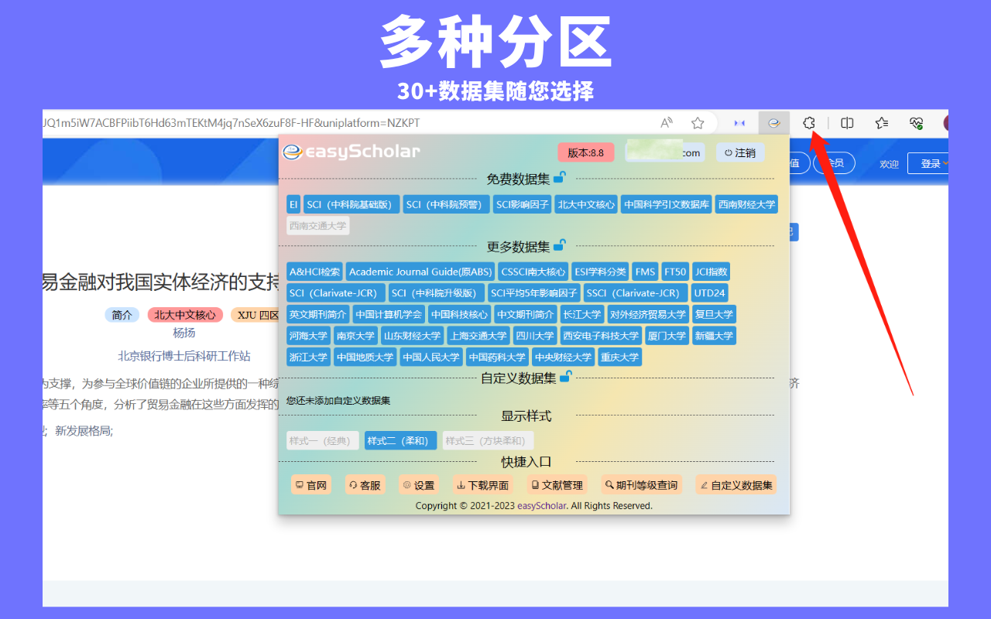This screenshot has width=991, height=619.
Task: Keep 样式二 (柔和) style selected
Action: point(400,439)
